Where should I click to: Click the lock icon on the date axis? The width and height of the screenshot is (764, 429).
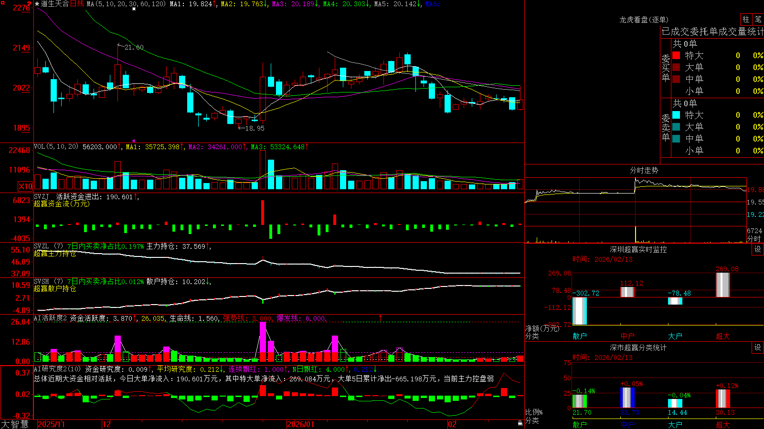tap(520, 423)
